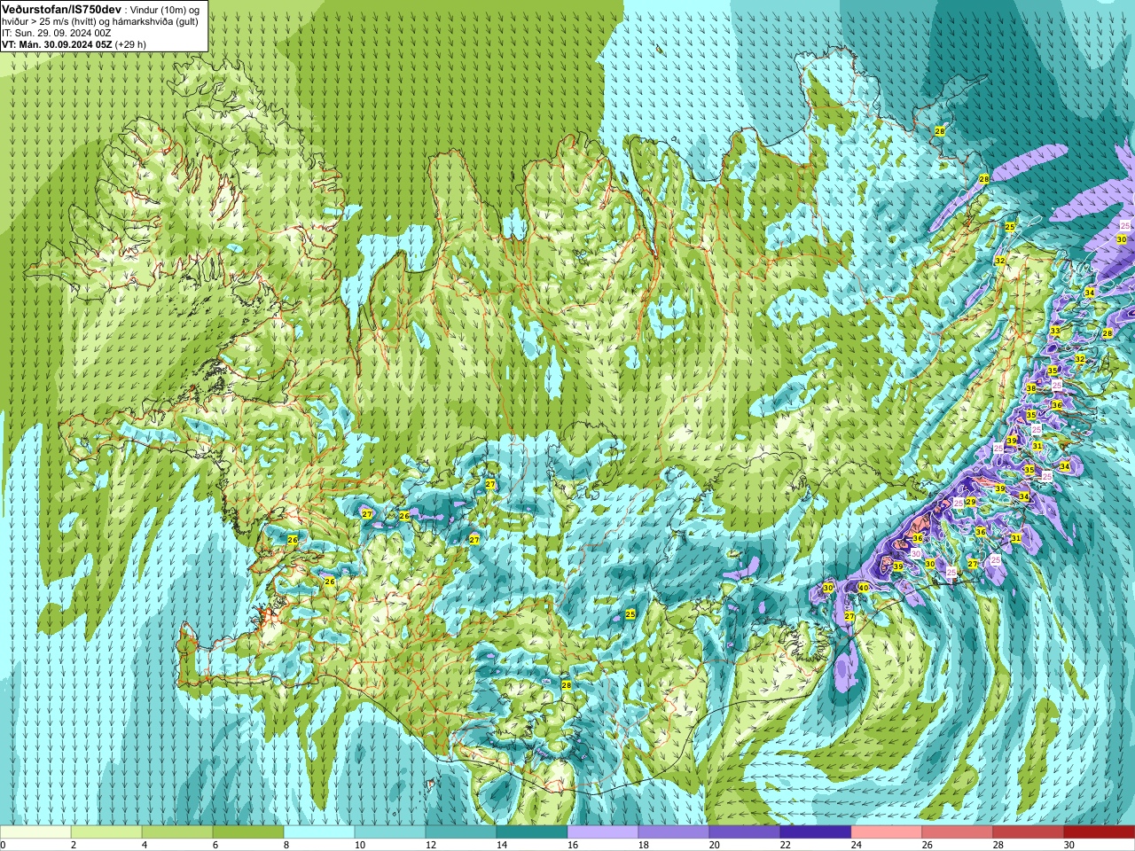Click the 'IT: Sun. 29. 09. 2024 00Z' line
1135x851 pixels.
[x=57, y=33]
